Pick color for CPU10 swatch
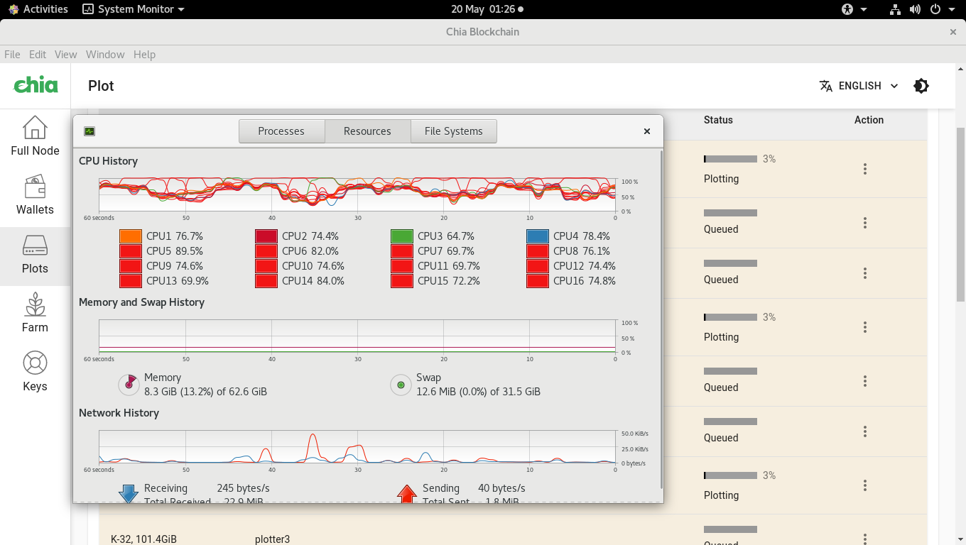This screenshot has width=966, height=545. [266, 266]
